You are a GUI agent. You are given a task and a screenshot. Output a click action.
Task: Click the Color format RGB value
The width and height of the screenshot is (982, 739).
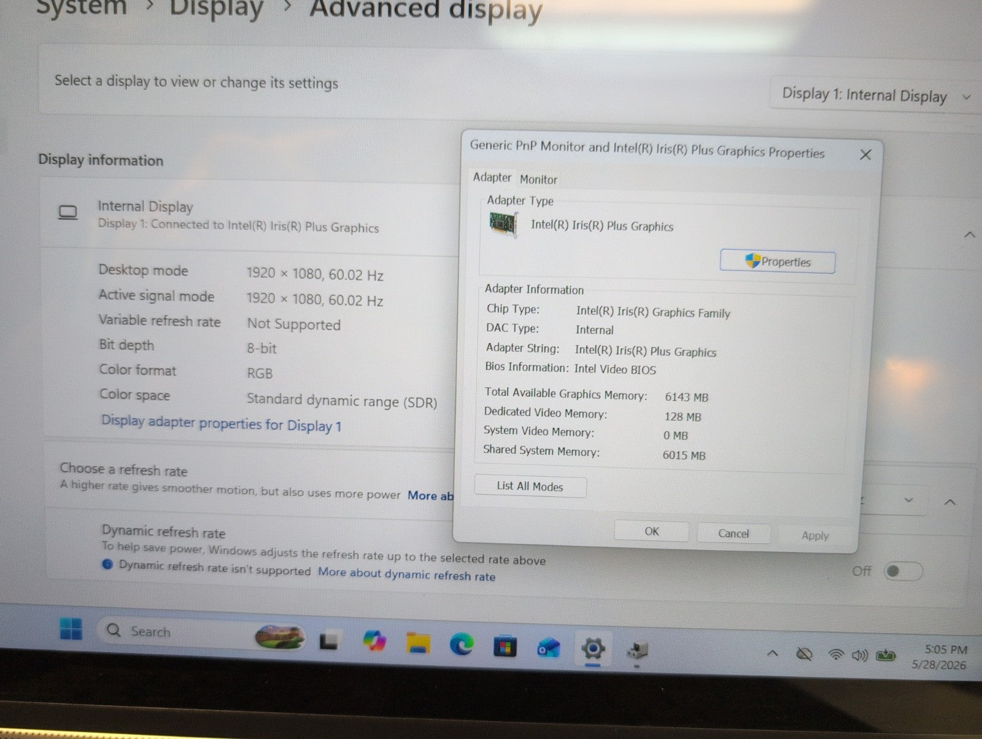260,373
